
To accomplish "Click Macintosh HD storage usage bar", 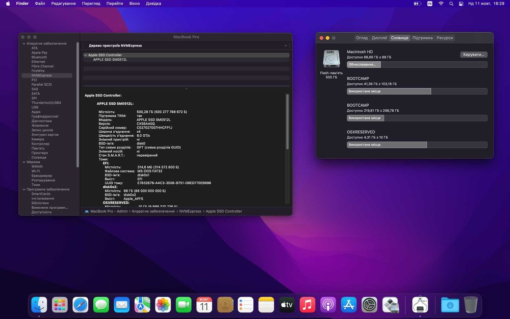I will point(417,65).
